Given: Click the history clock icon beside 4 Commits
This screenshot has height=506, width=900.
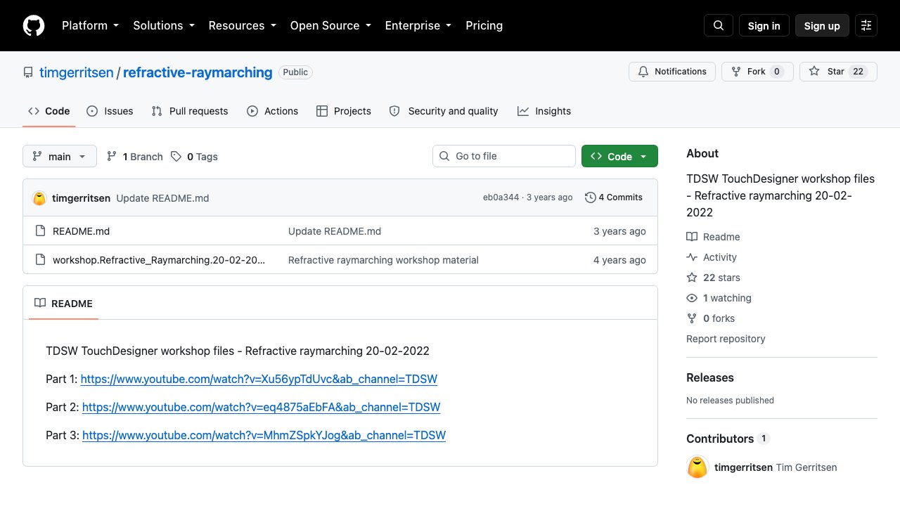Looking at the screenshot, I should click(x=591, y=197).
